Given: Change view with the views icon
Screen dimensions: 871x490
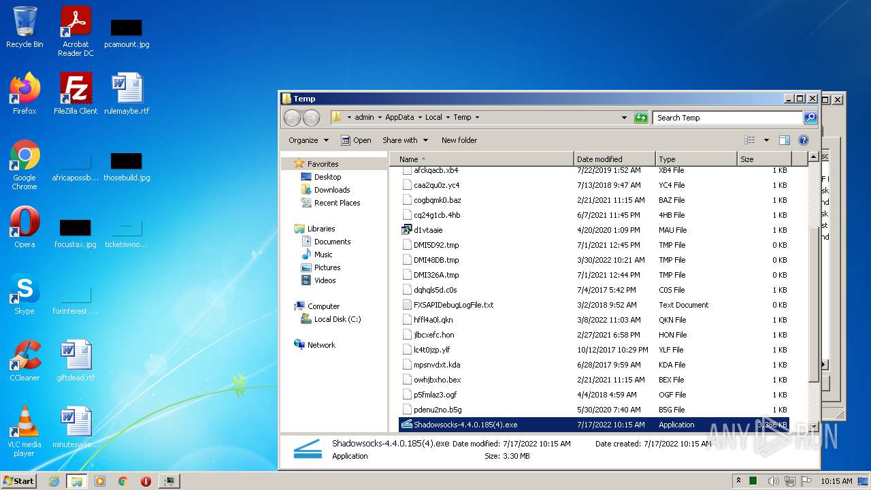Looking at the screenshot, I should coord(750,140).
